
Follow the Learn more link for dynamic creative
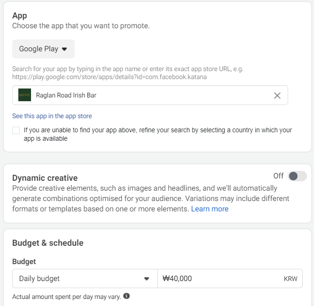click(x=210, y=209)
